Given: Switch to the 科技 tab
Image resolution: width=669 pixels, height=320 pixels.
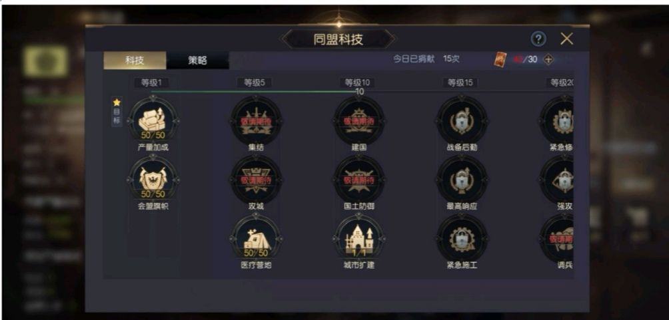Looking at the screenshot, I should pos(135,61).
